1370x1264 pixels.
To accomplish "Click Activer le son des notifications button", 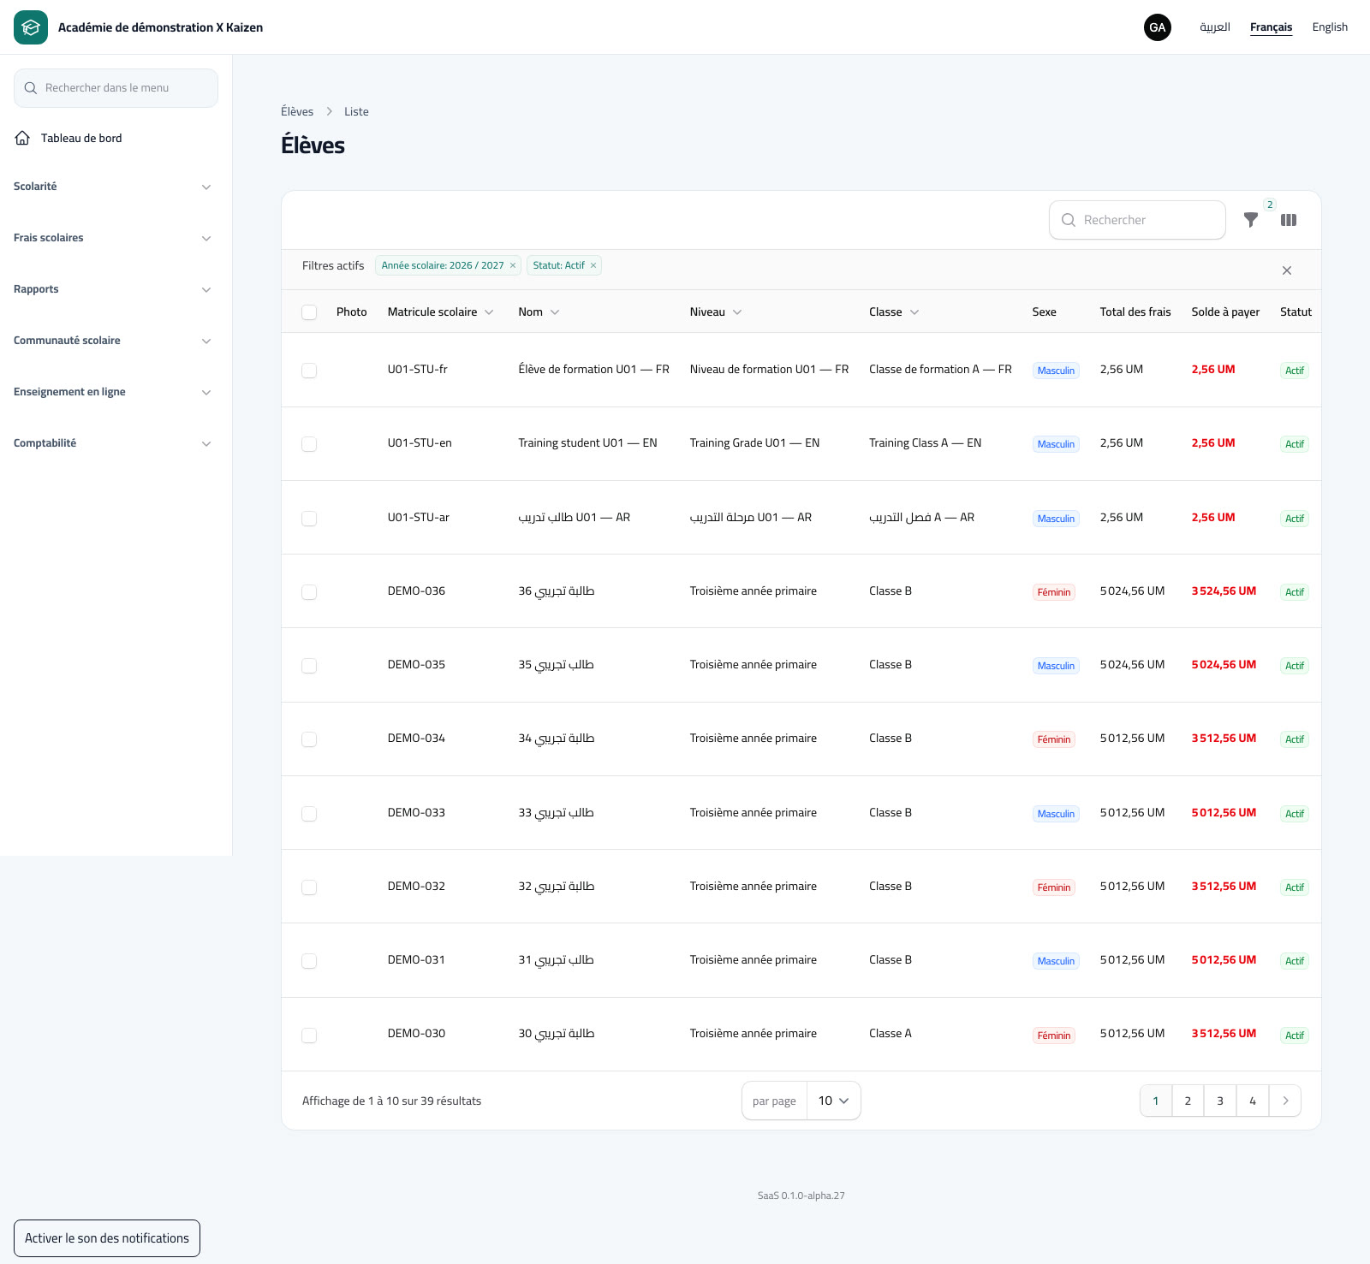I will tap(107, 1238).
